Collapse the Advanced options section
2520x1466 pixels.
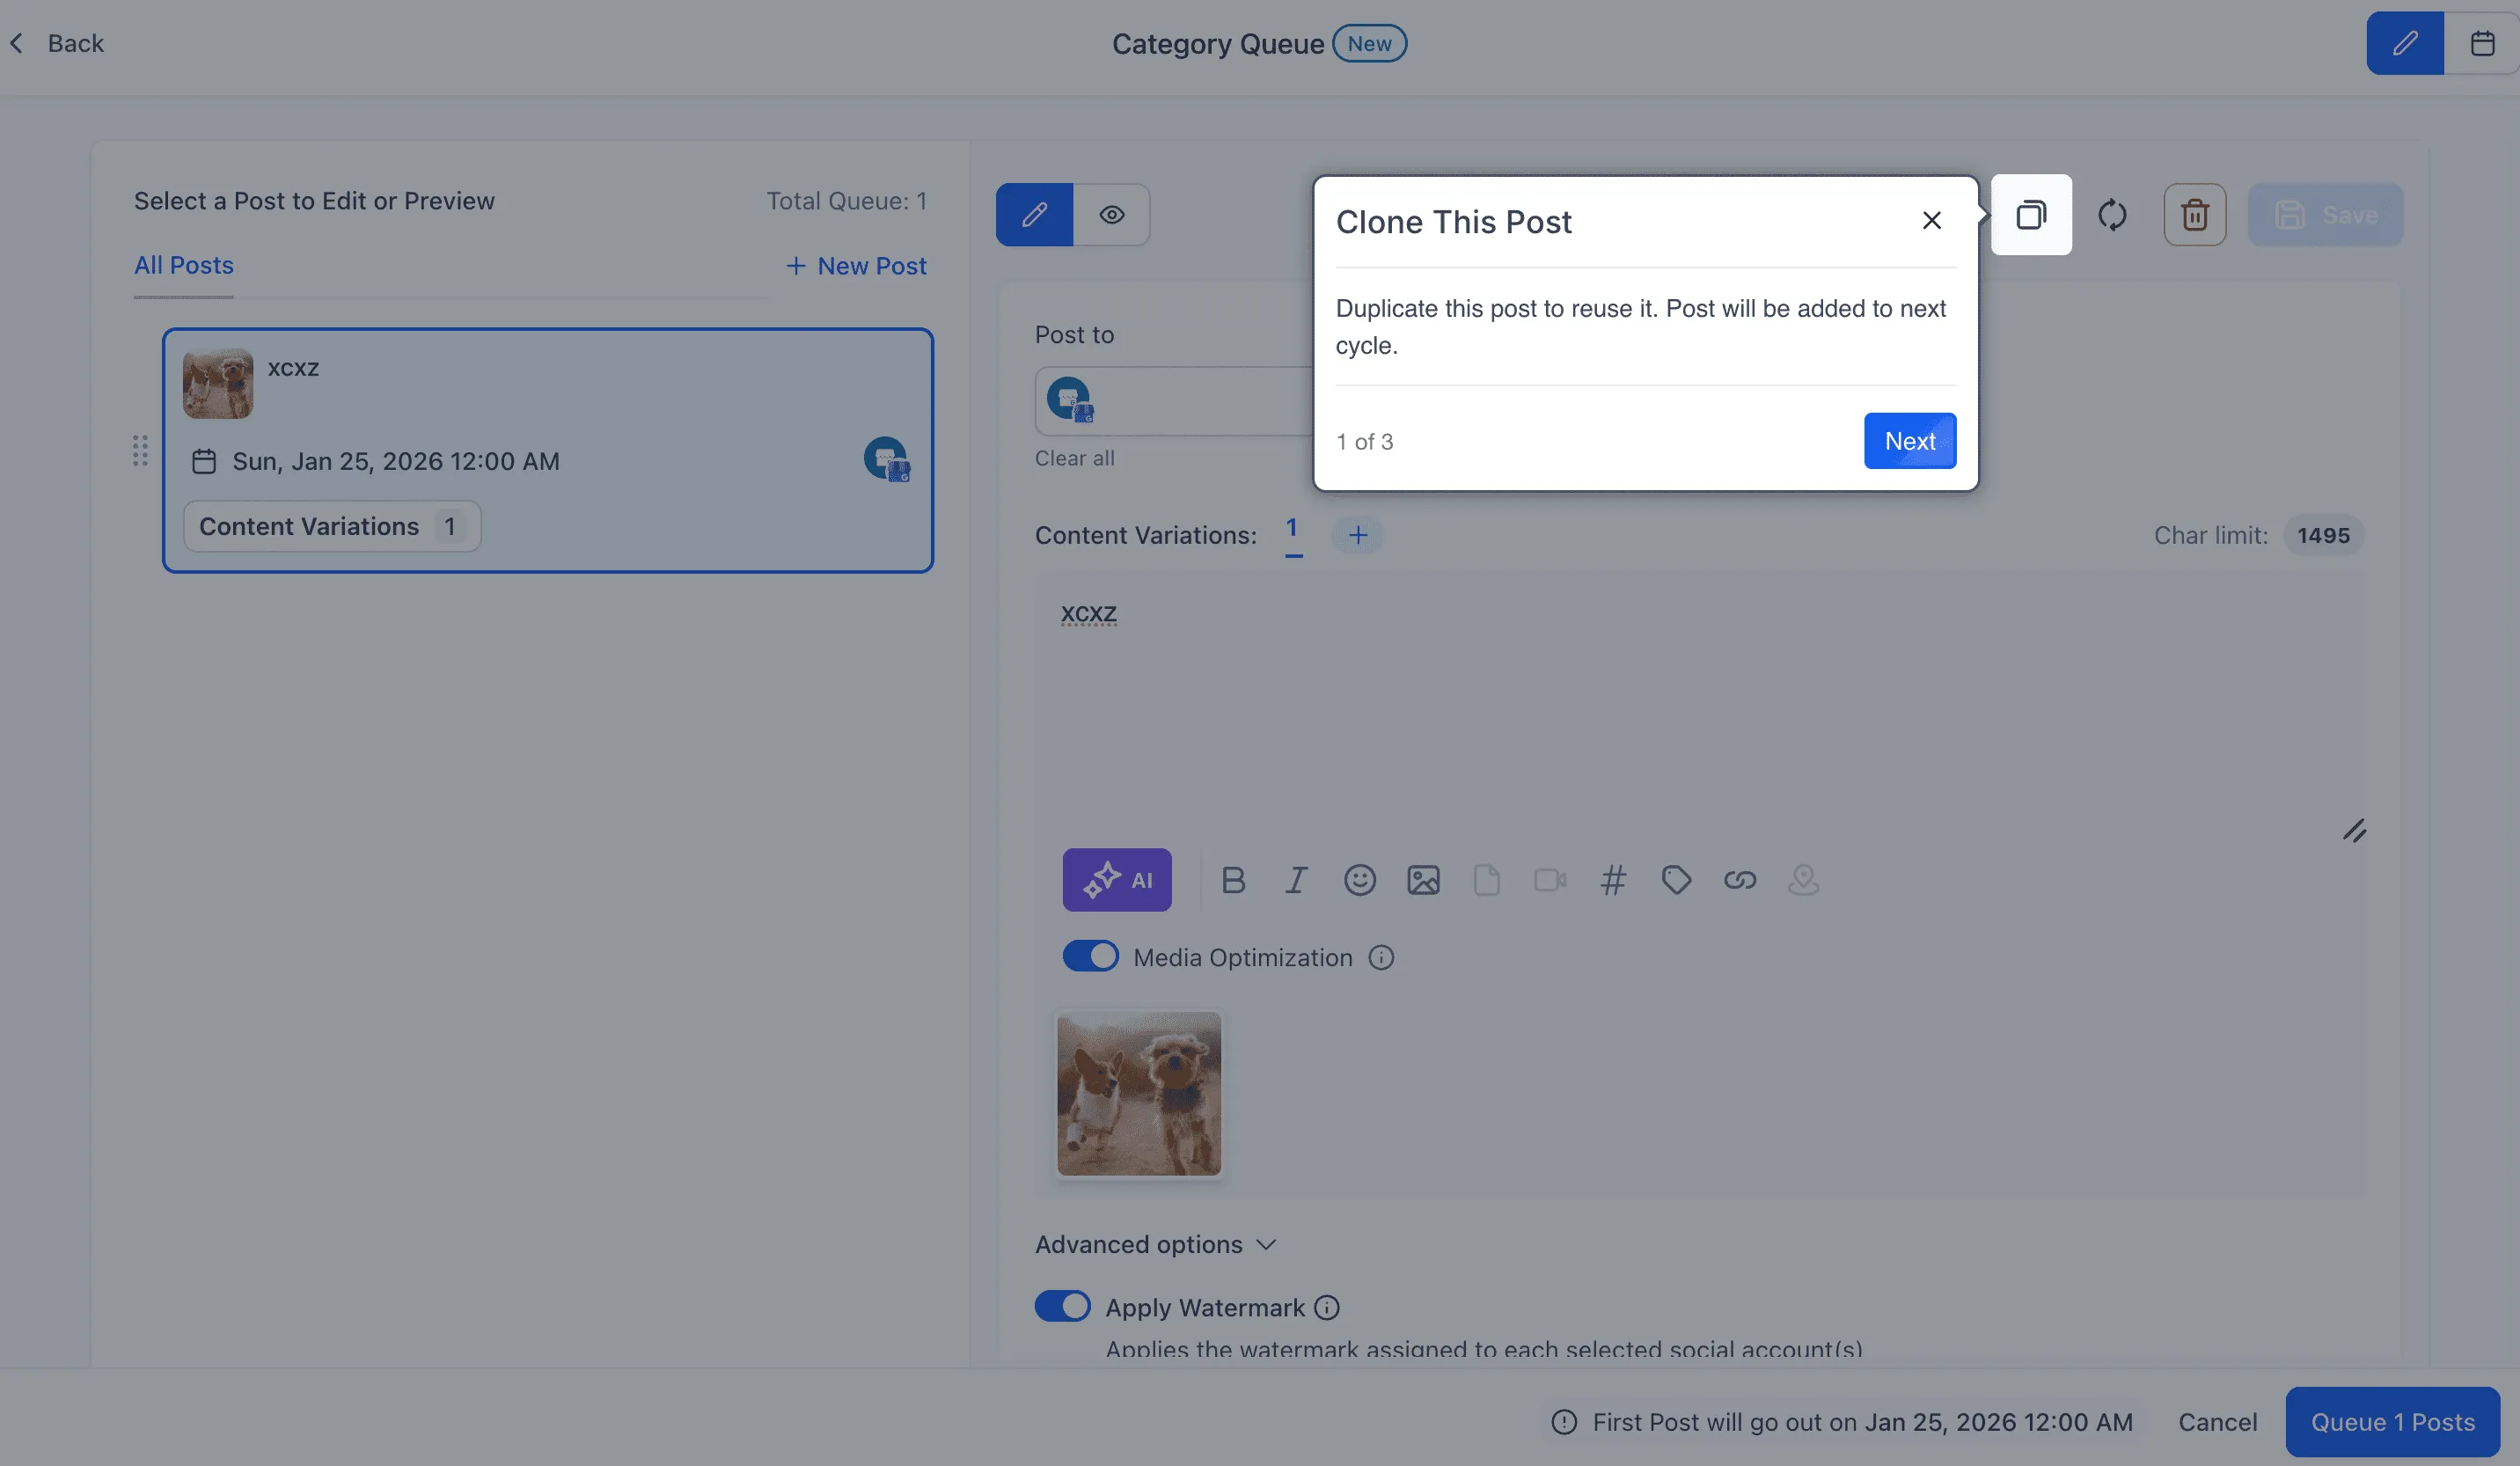(1155, 1244)
